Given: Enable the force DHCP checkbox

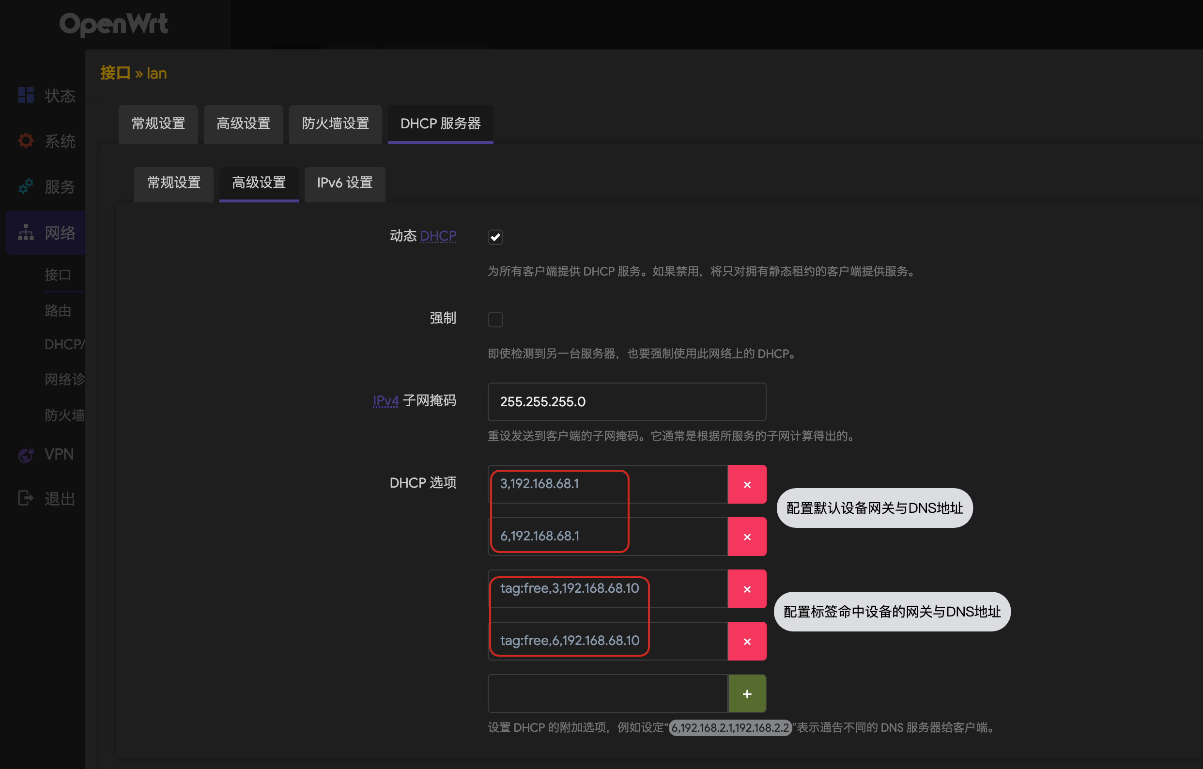Looking at the screenshot, I should tap(494, 319).
